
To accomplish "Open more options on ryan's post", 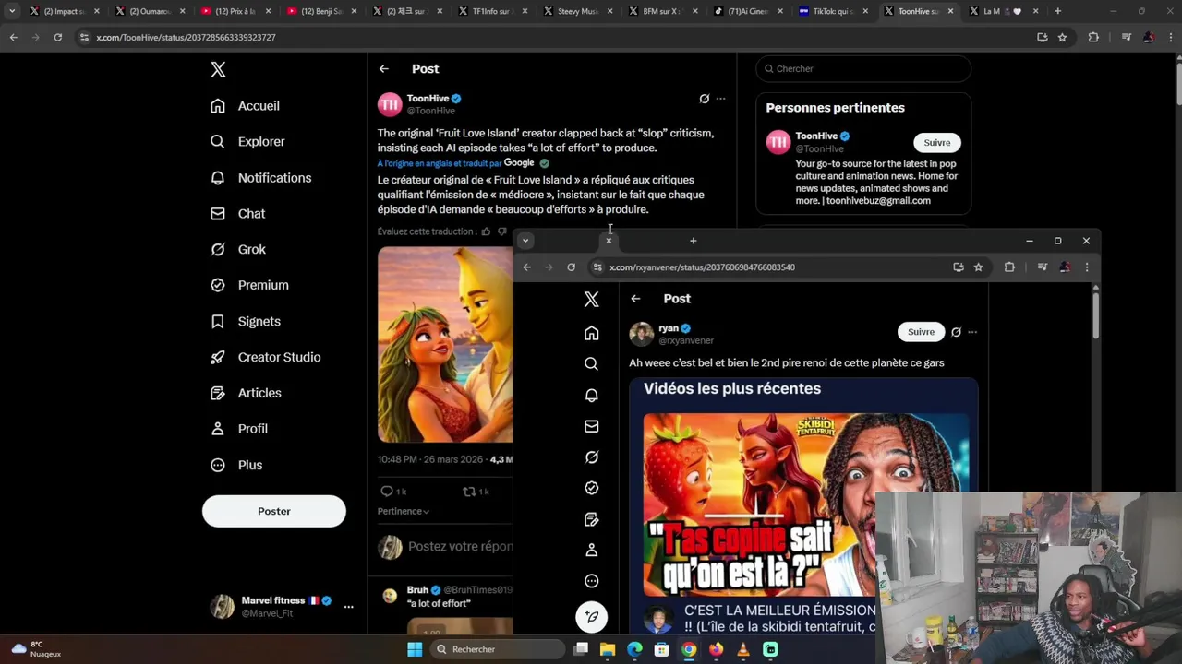I will coord(972,332).
